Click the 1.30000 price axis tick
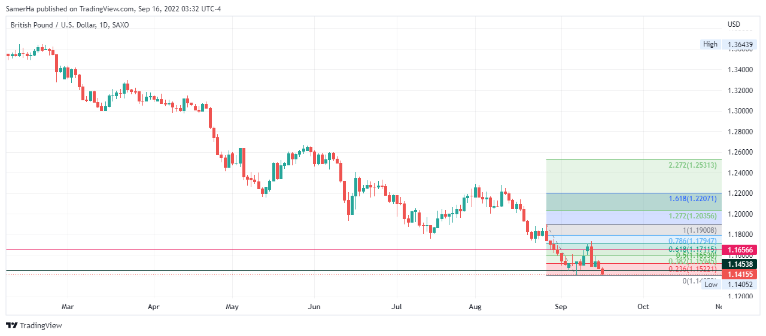Screen dimensions: 766x336 pos(741,111)
